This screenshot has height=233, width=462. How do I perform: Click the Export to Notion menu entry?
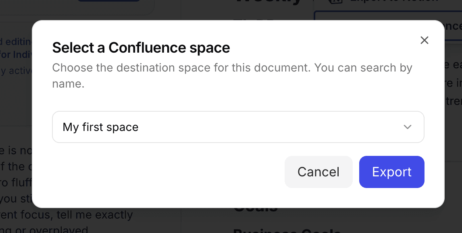[387, 1]
